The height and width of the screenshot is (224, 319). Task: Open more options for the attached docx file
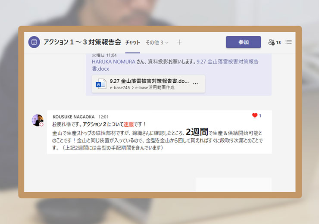[195, 84]
